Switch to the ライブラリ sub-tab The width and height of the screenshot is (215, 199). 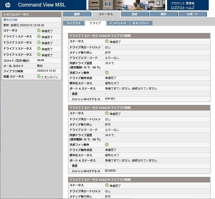(x=74, y=23)
